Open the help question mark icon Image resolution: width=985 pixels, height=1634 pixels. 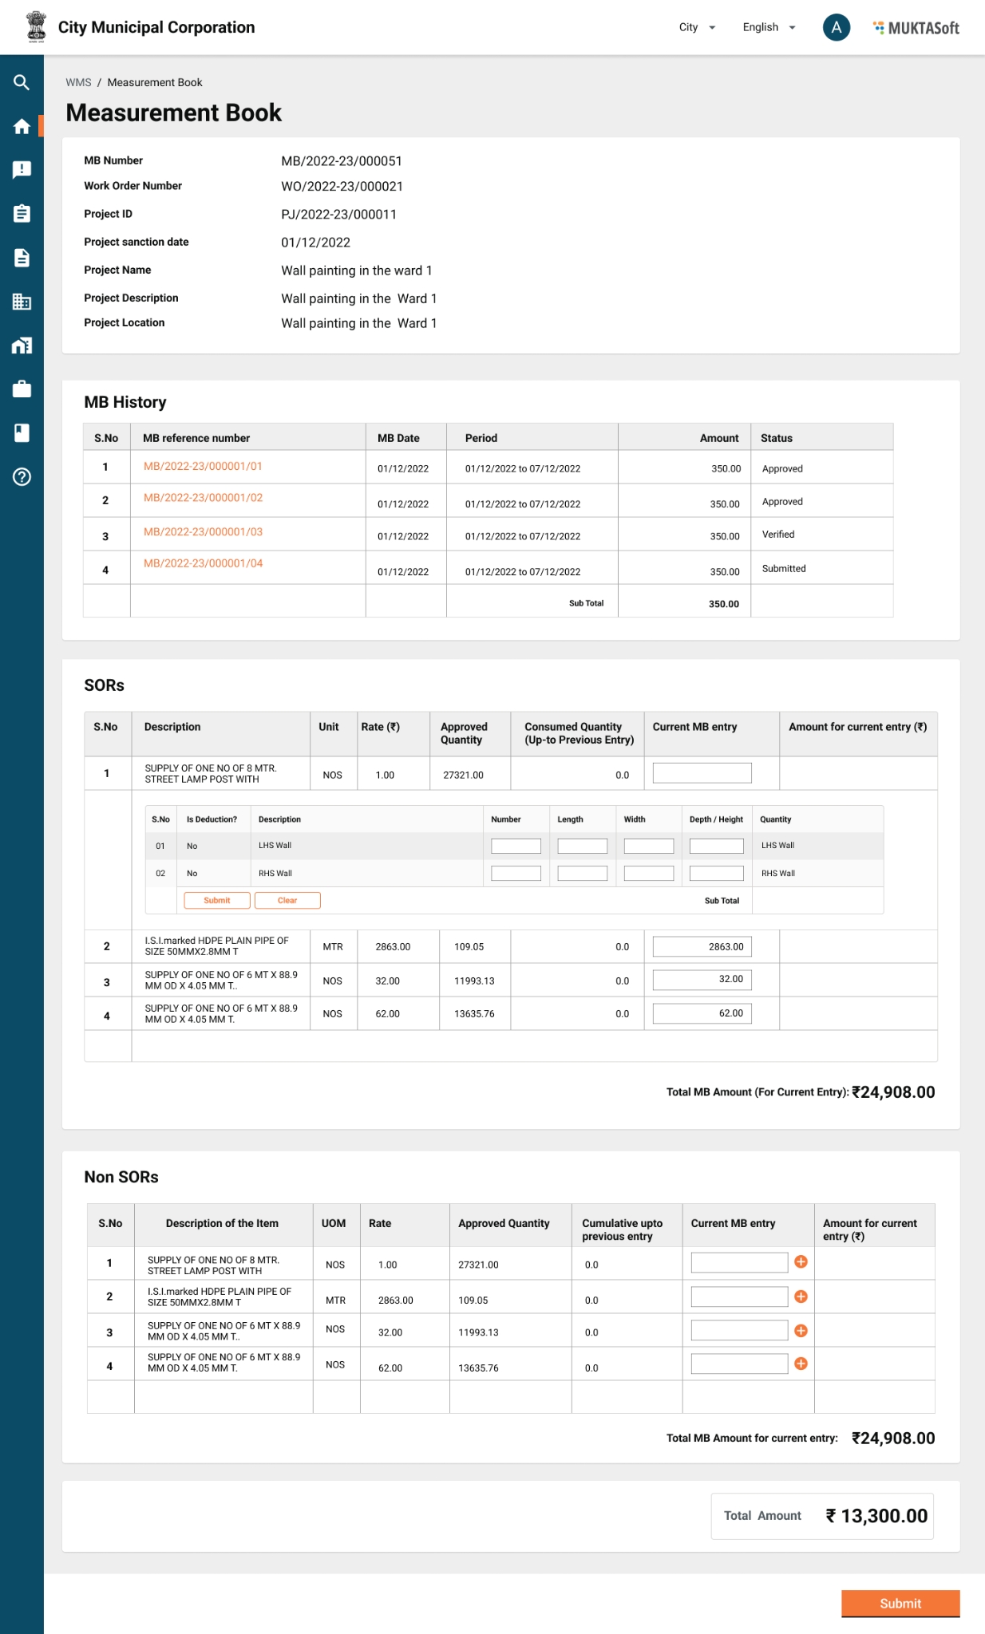pyautogui.click(x=22, y=477)
